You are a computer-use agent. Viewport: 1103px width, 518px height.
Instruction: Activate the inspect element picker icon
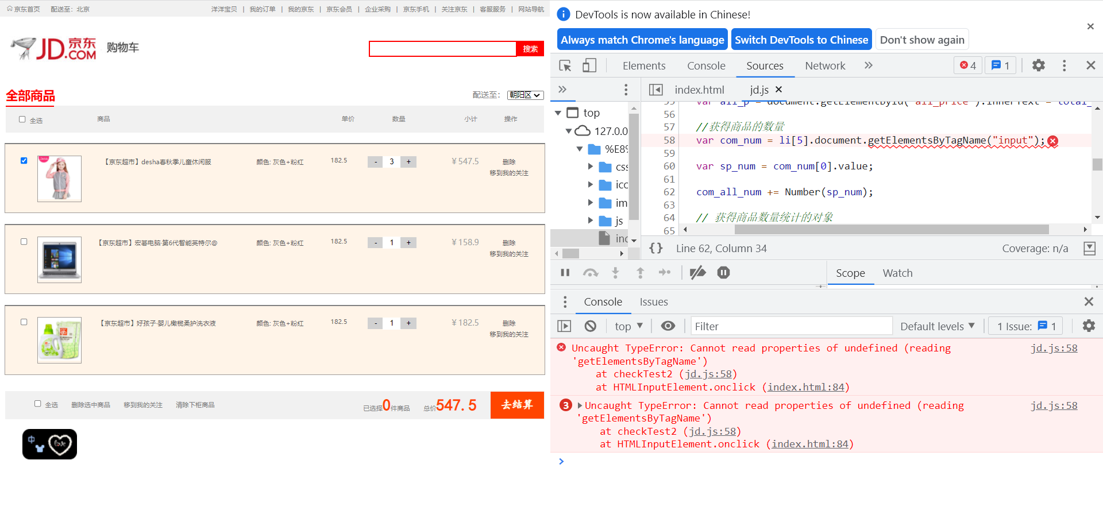(x=565, y=65)
